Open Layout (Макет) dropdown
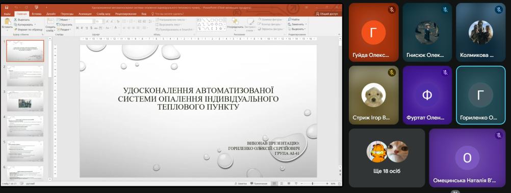The width and height of the screenshot is (511, 193). pyautogui.click(x=64, y=20)
